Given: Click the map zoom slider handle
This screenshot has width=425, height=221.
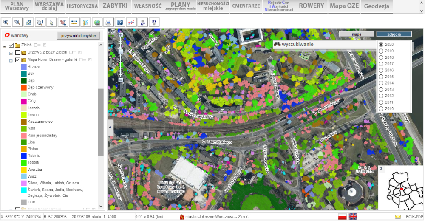Looking at the screenshot, I should coord(121,51).
